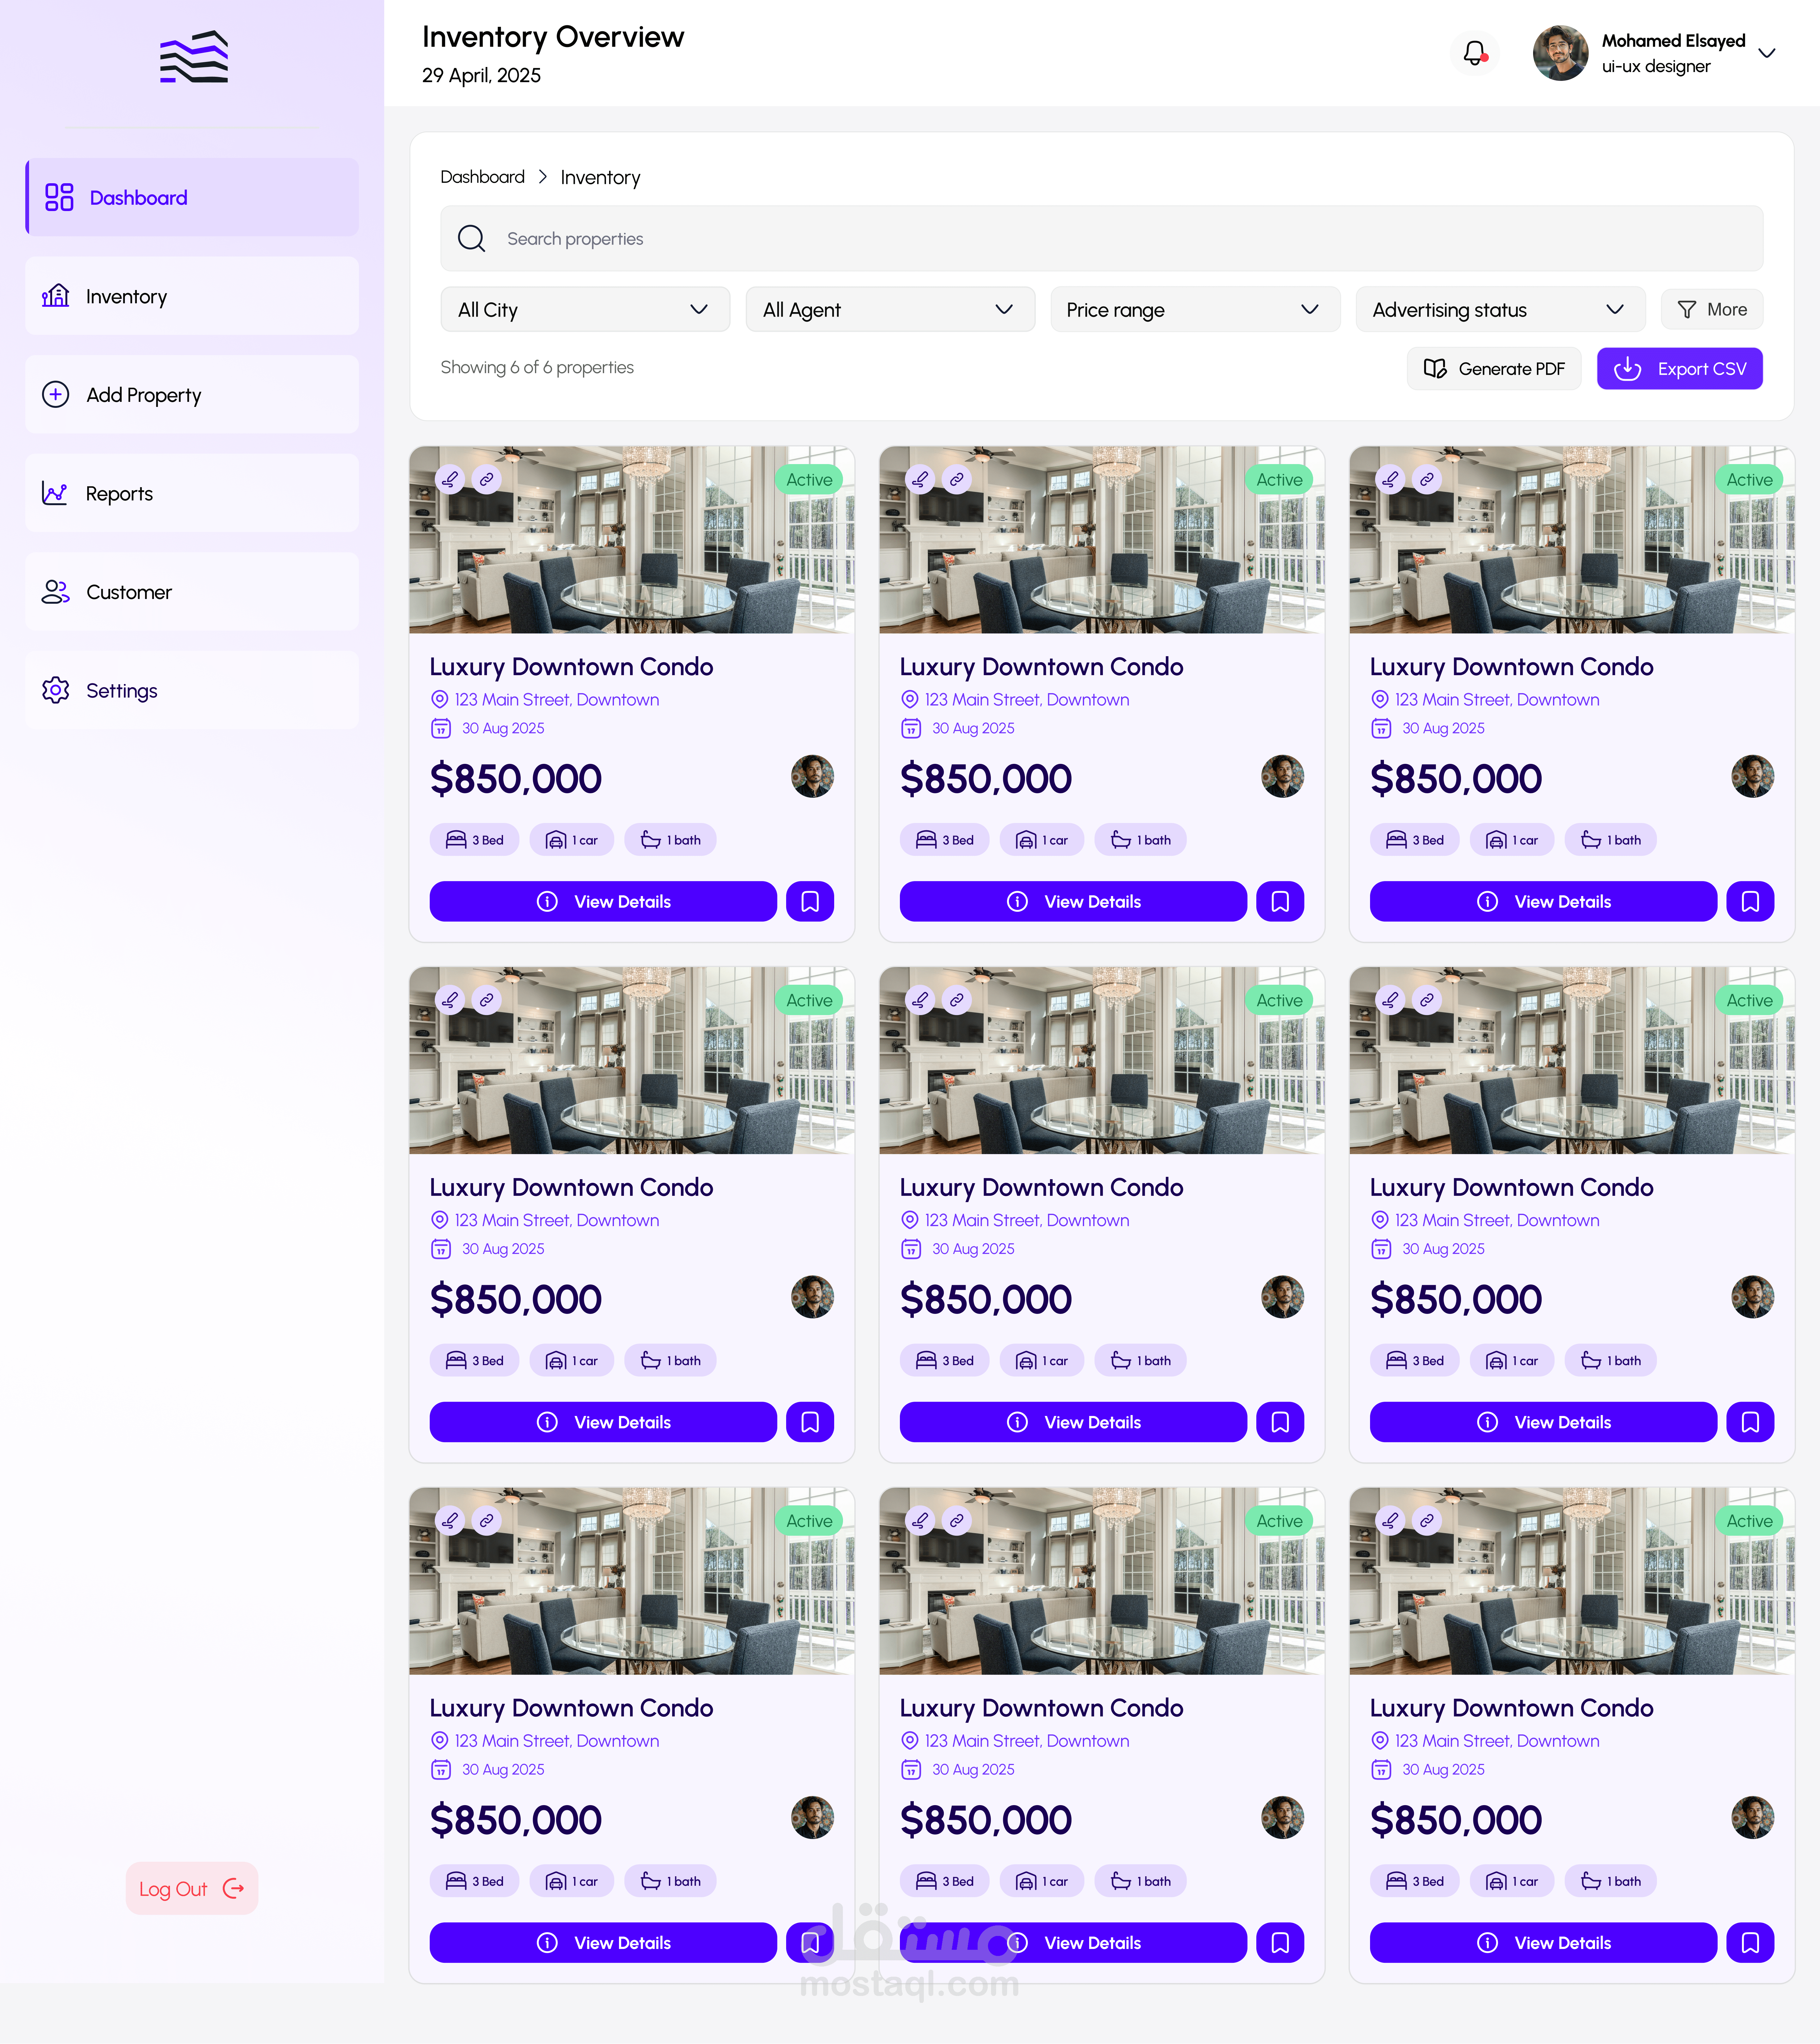The image size is (1820, 2044).
Task: Show More filters
Action: click(x=1712, y=310)
